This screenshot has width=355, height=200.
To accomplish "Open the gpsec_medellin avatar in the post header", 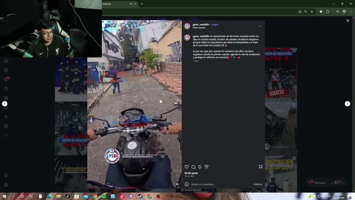I will [187, 26].
